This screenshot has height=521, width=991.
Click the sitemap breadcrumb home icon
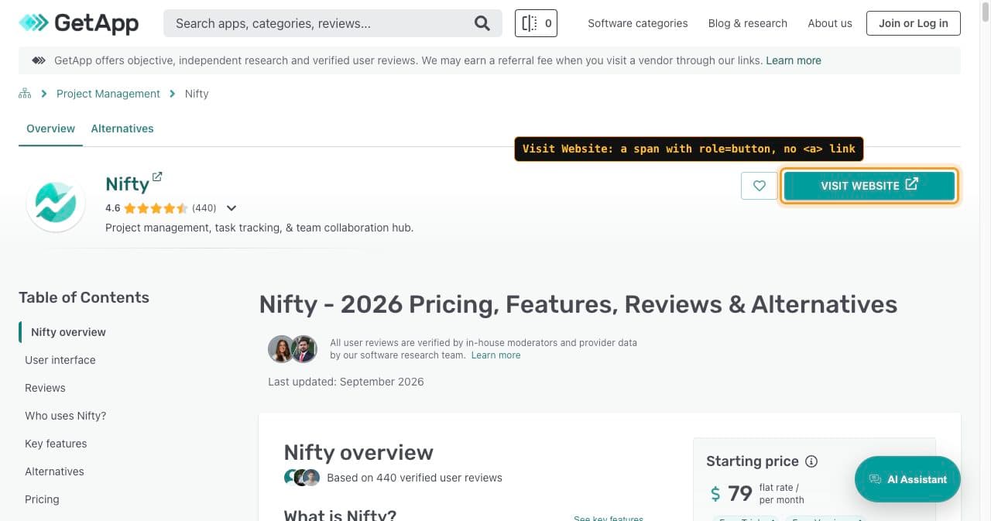click(25, 94)
